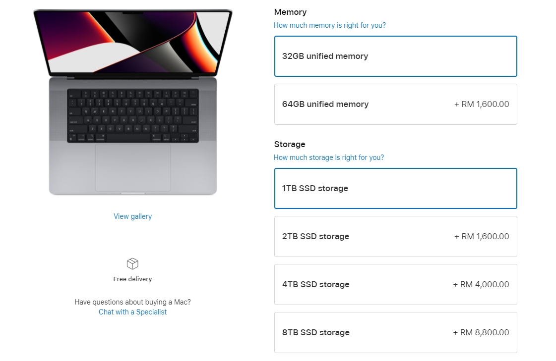
Task: Select the 8TB SSD storage option
Action: (x=395, y=332)
